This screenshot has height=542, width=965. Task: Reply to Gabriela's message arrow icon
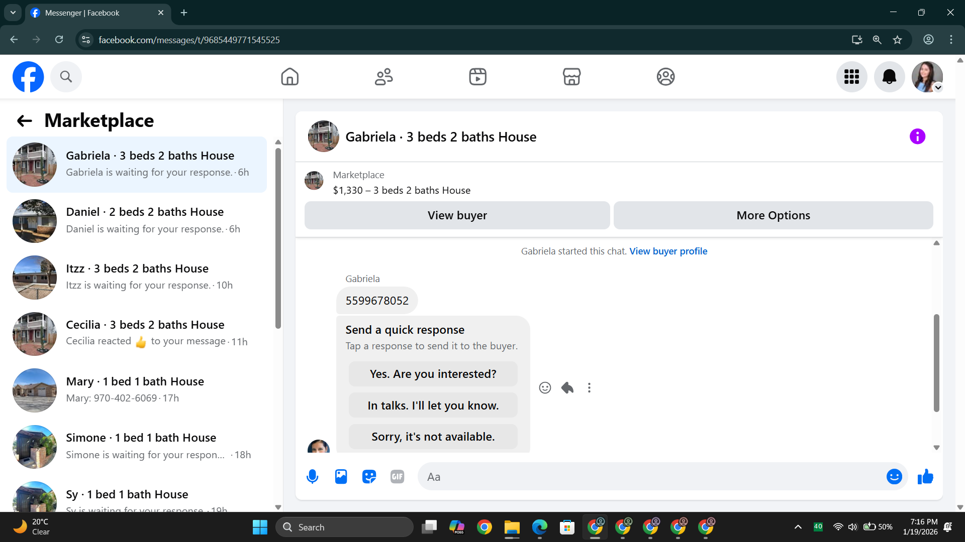tap(567, 388)
